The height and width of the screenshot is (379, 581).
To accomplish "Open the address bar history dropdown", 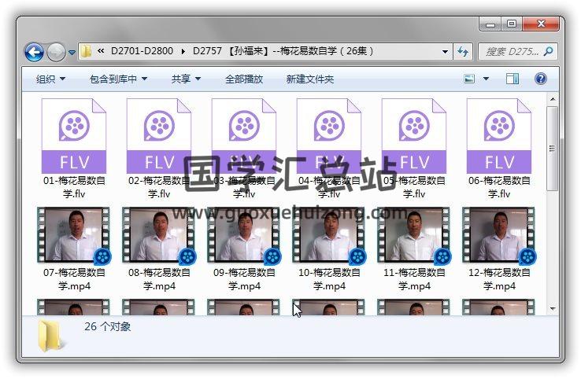I will coord(445,52).
